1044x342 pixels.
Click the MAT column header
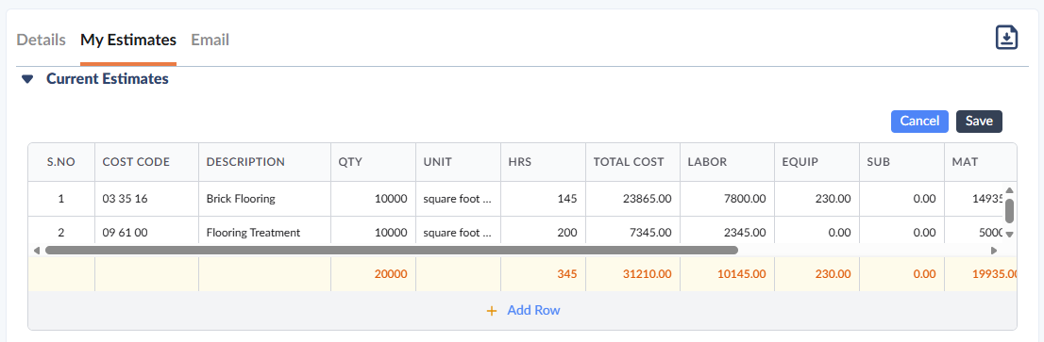coord(981,162)
